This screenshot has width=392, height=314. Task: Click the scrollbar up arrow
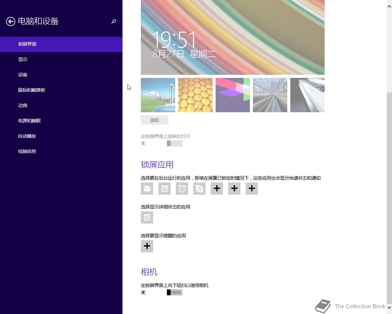[389, 6]
